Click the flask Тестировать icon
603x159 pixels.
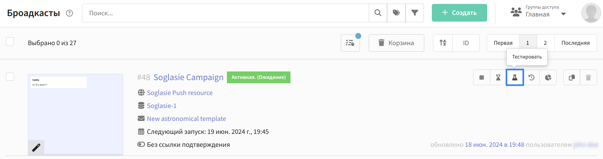coord(515,78)
